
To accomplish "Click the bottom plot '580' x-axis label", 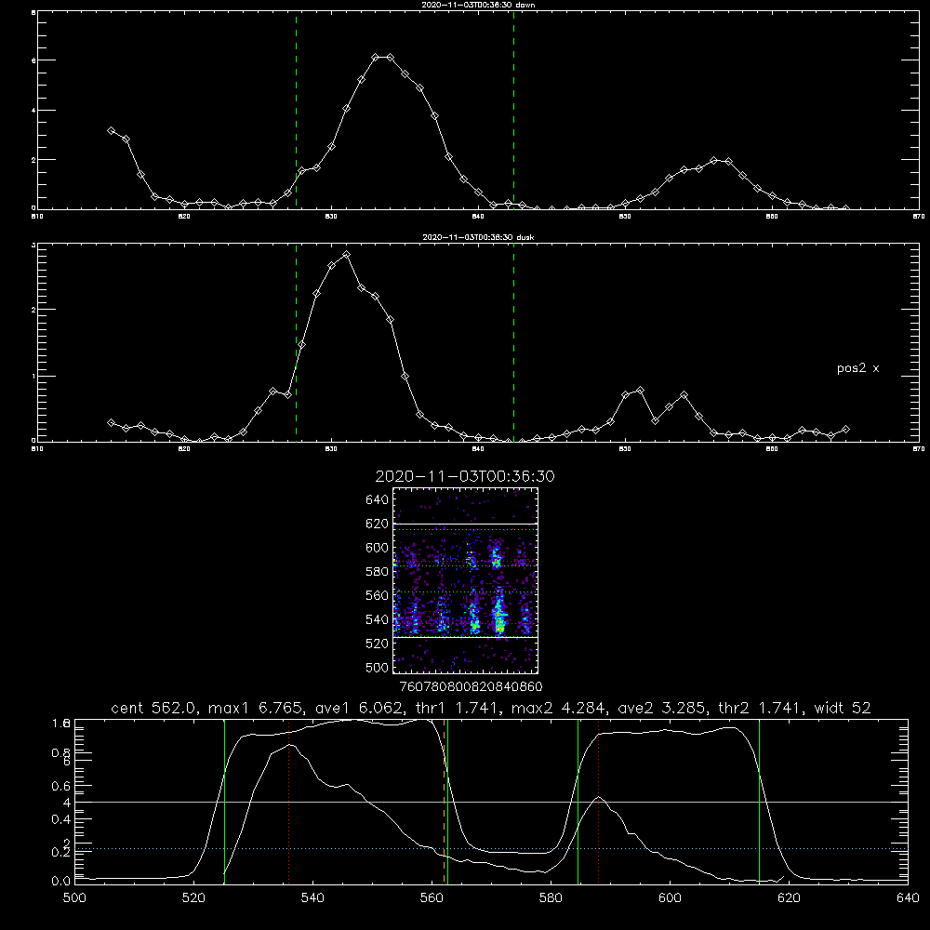I will pos(551,898).
